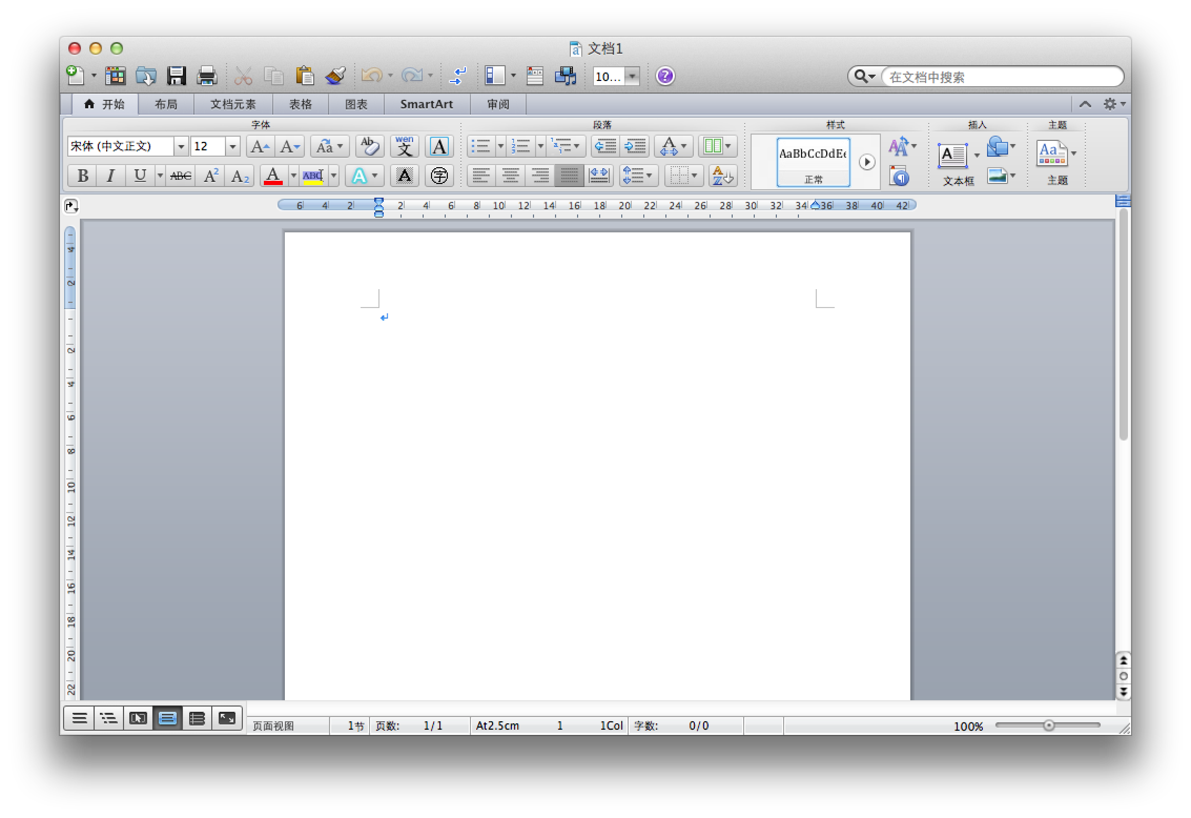
Task: Open the SmartArt ribbon tab
Action: pos(426,104)
